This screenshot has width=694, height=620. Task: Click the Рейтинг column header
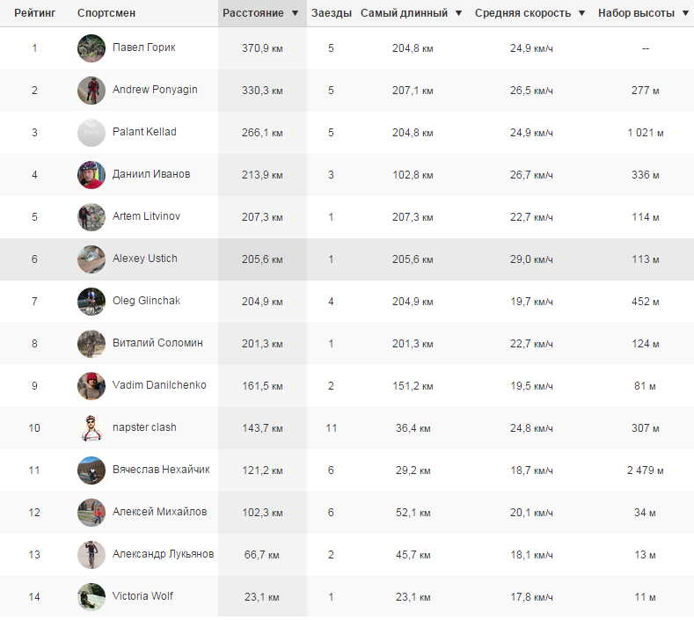pyautogui.click(x=35, y=13)
